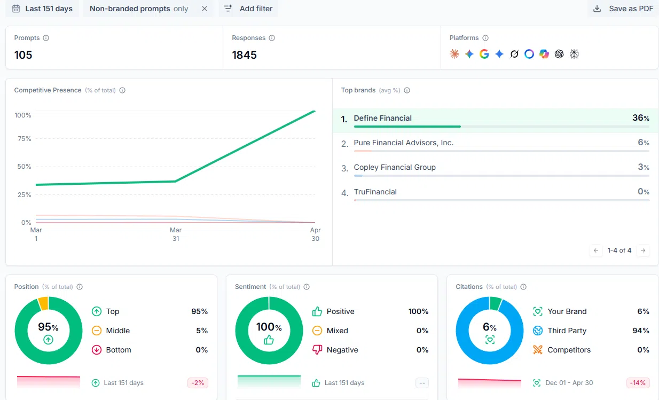
Task: Click the -14% citations change badge
Action: 638,383
